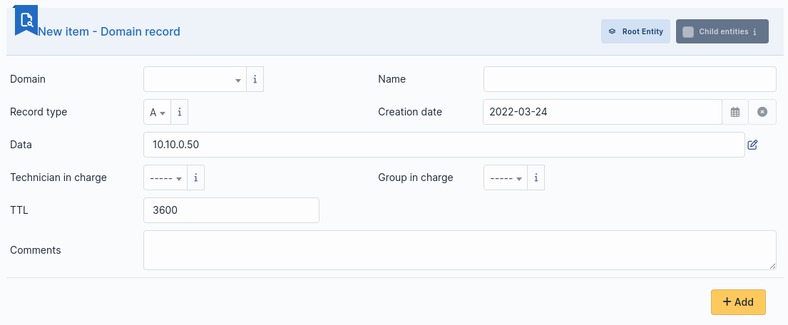The width and height of the screenshot is (788, 325).
Task: Open info icon beside Technician in charge
Action: tap(195, 177)
